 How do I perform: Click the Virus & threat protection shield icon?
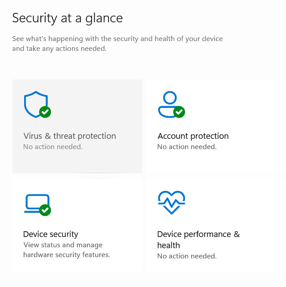(x=34, y=103)
